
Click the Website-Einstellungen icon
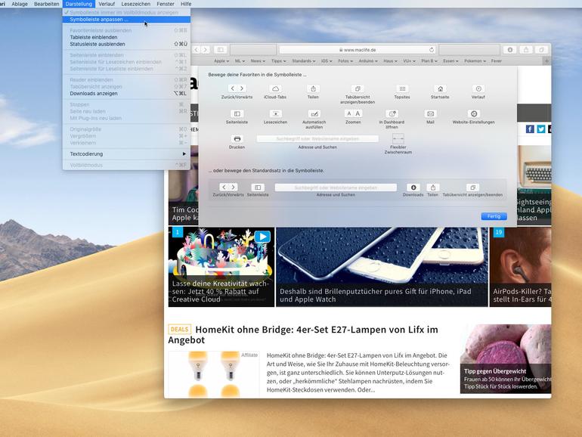(x=474, y=113)
